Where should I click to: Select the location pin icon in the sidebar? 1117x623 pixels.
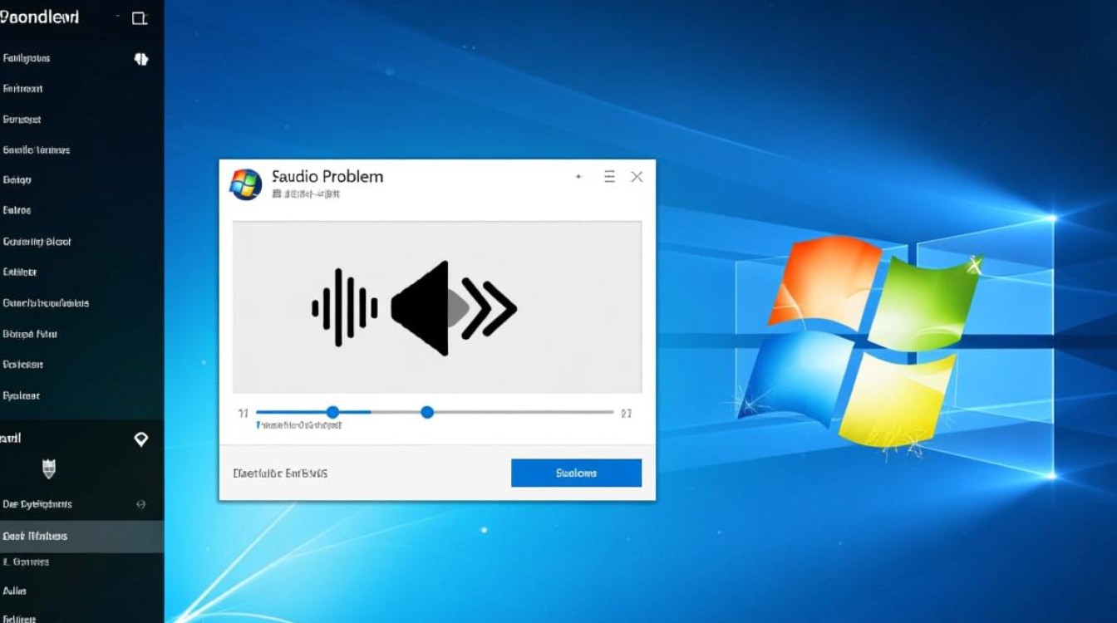point(140,439)
